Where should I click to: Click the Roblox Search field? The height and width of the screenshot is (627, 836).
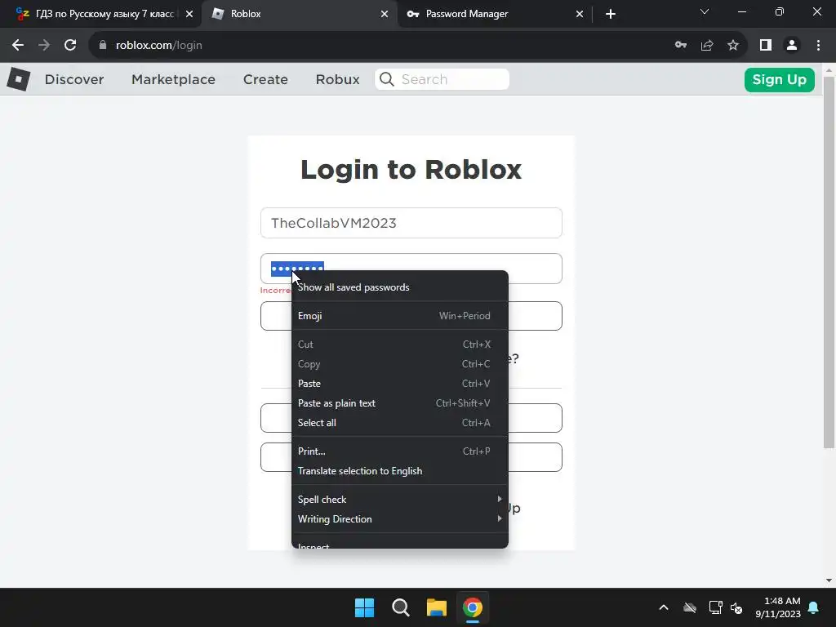(x=442, y=79)
